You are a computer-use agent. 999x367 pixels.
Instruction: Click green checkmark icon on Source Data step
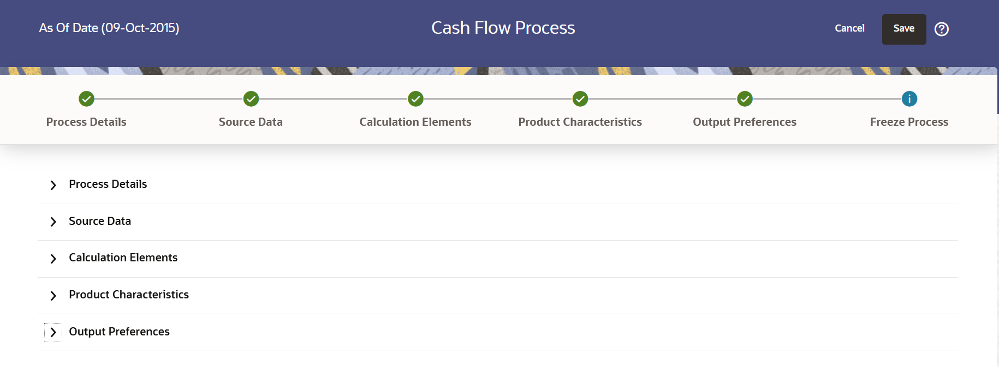click(251, 99)
